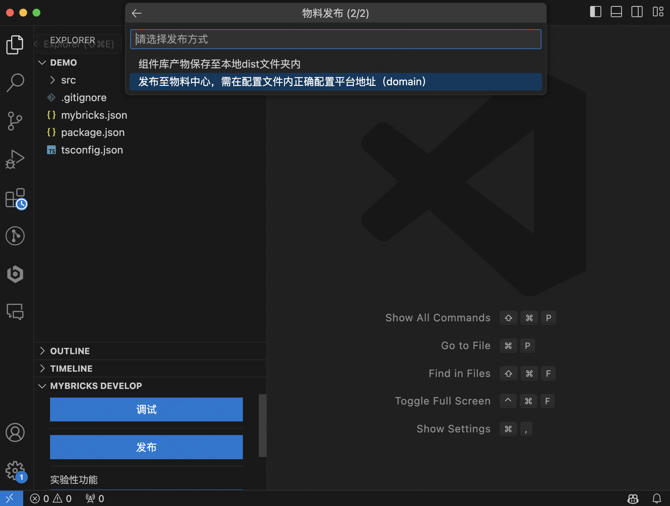Click the EXPLORER panel title

click(x=73, y=40)
